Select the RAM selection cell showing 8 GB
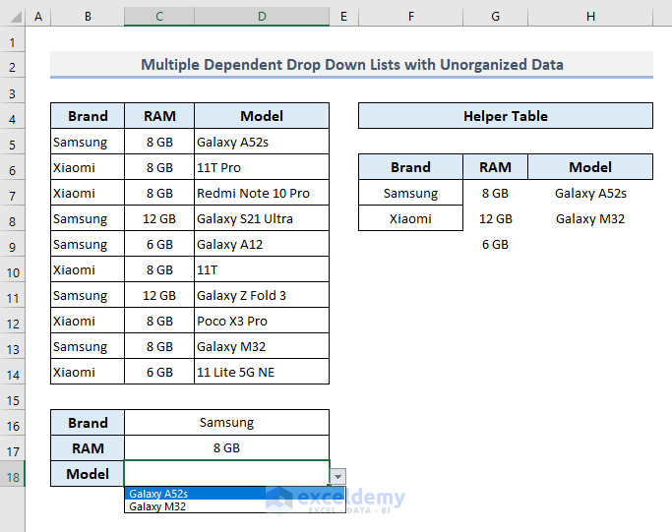 click(x=226, y=448)
